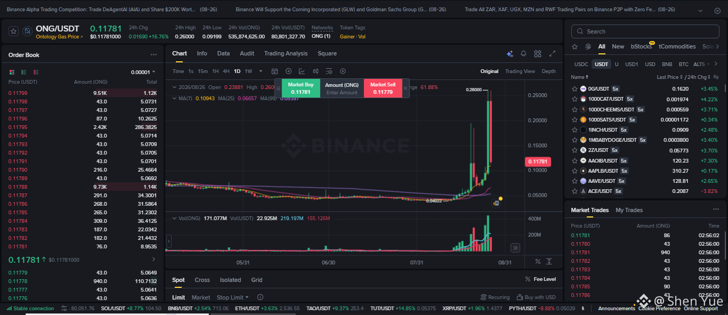The width and height of the screenshot is (728, 315).
Task: Collapse the MA indicator row chevron
Action: (174, 98)
